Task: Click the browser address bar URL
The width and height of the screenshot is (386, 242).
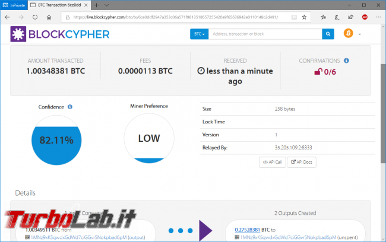Action: (x=176, y=17)
